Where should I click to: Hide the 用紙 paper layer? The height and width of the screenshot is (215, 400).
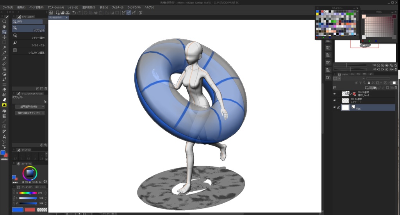(x=335, y=107)
